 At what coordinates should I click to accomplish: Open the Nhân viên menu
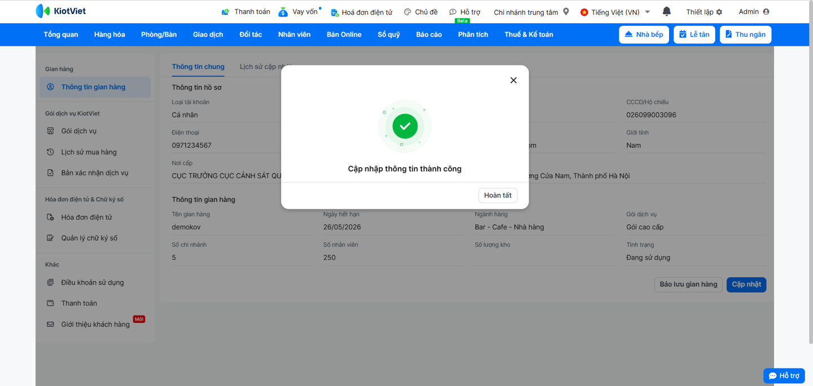294,34
